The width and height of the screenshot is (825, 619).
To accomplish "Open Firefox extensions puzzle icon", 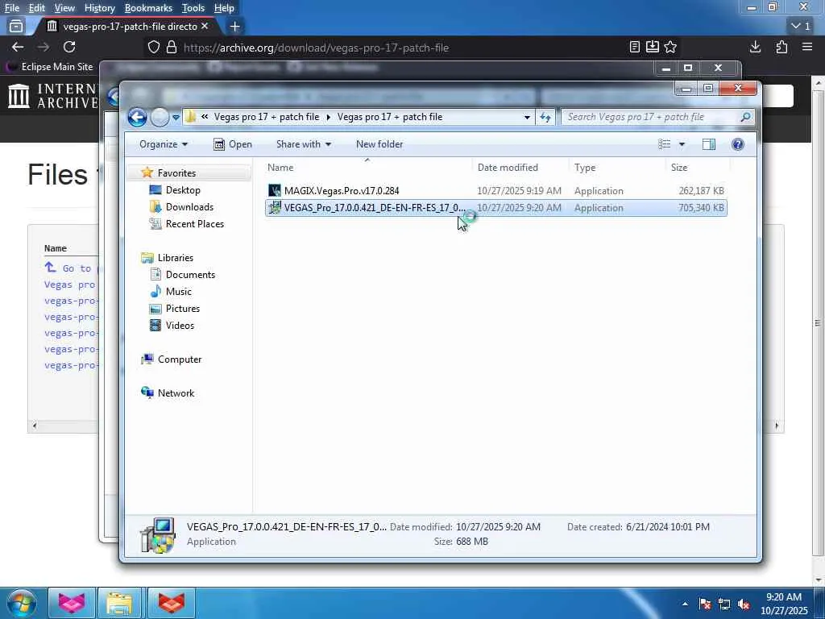I will pyautogui.click(x=781, y=48).
